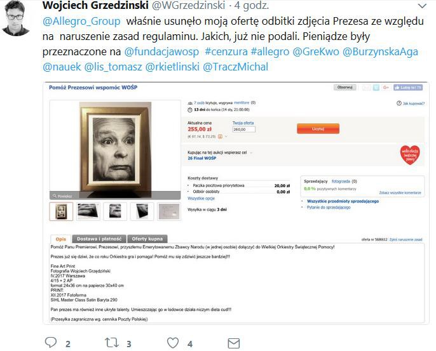436x351 pixels.
Task: Click the Powiększ magnifier on the photo
Action: [62, 196]
